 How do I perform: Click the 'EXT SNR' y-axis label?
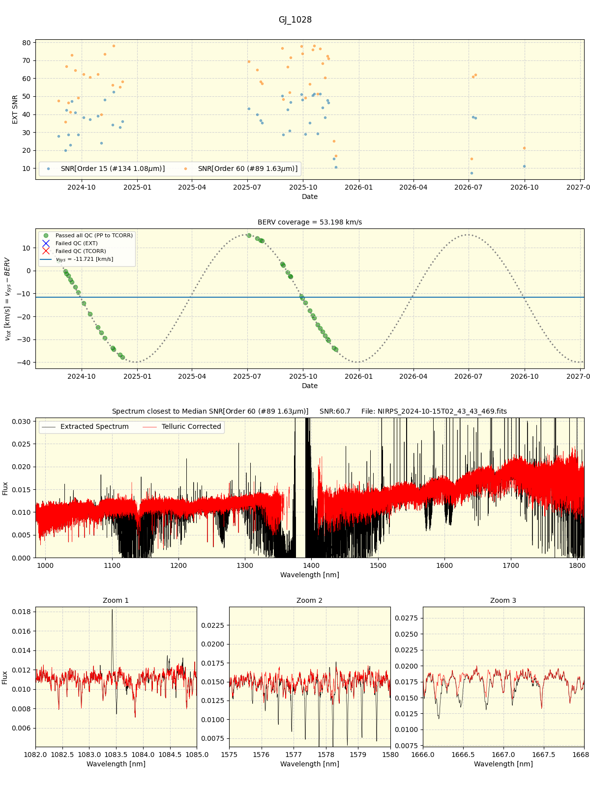[x=15, y=110]
